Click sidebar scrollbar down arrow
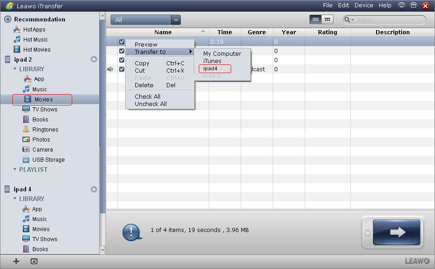Viewport: 435px width, 269px height. pyautogui.click(x=102, y=250)
